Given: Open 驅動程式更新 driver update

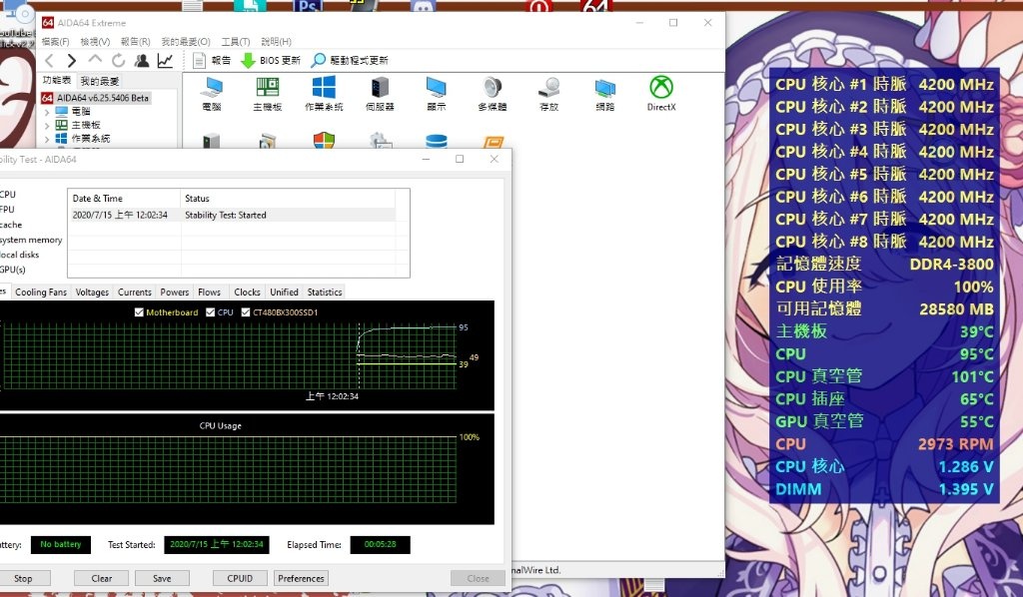Looking at the screenshot, I should click(x=350, y=61).
